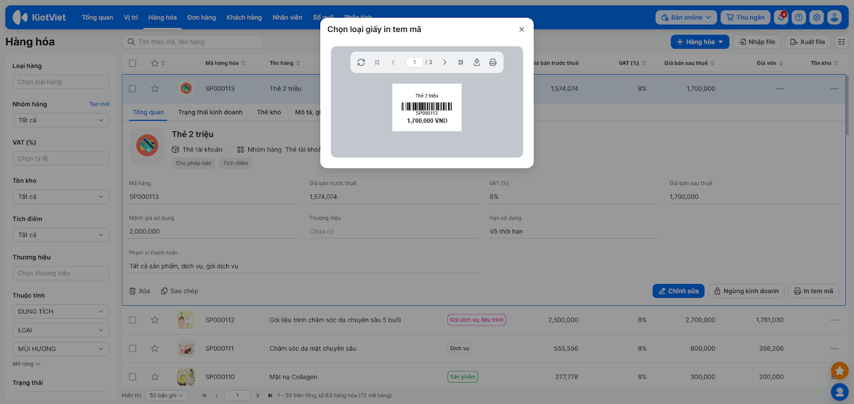Screen dimensions: 854x404
Task: Expand the MÙI HƯƠNG attribute dropdown
Action: (61, 349)
